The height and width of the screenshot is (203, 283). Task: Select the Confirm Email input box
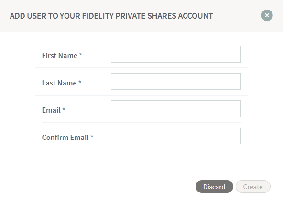pos(176,136)
